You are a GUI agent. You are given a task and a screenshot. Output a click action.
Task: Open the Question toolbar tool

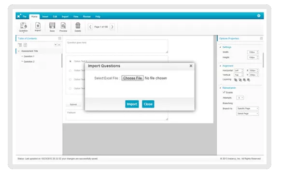coord(23,27)
